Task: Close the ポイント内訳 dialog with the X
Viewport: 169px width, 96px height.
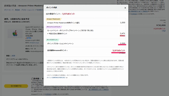Action: pos(125,8)
